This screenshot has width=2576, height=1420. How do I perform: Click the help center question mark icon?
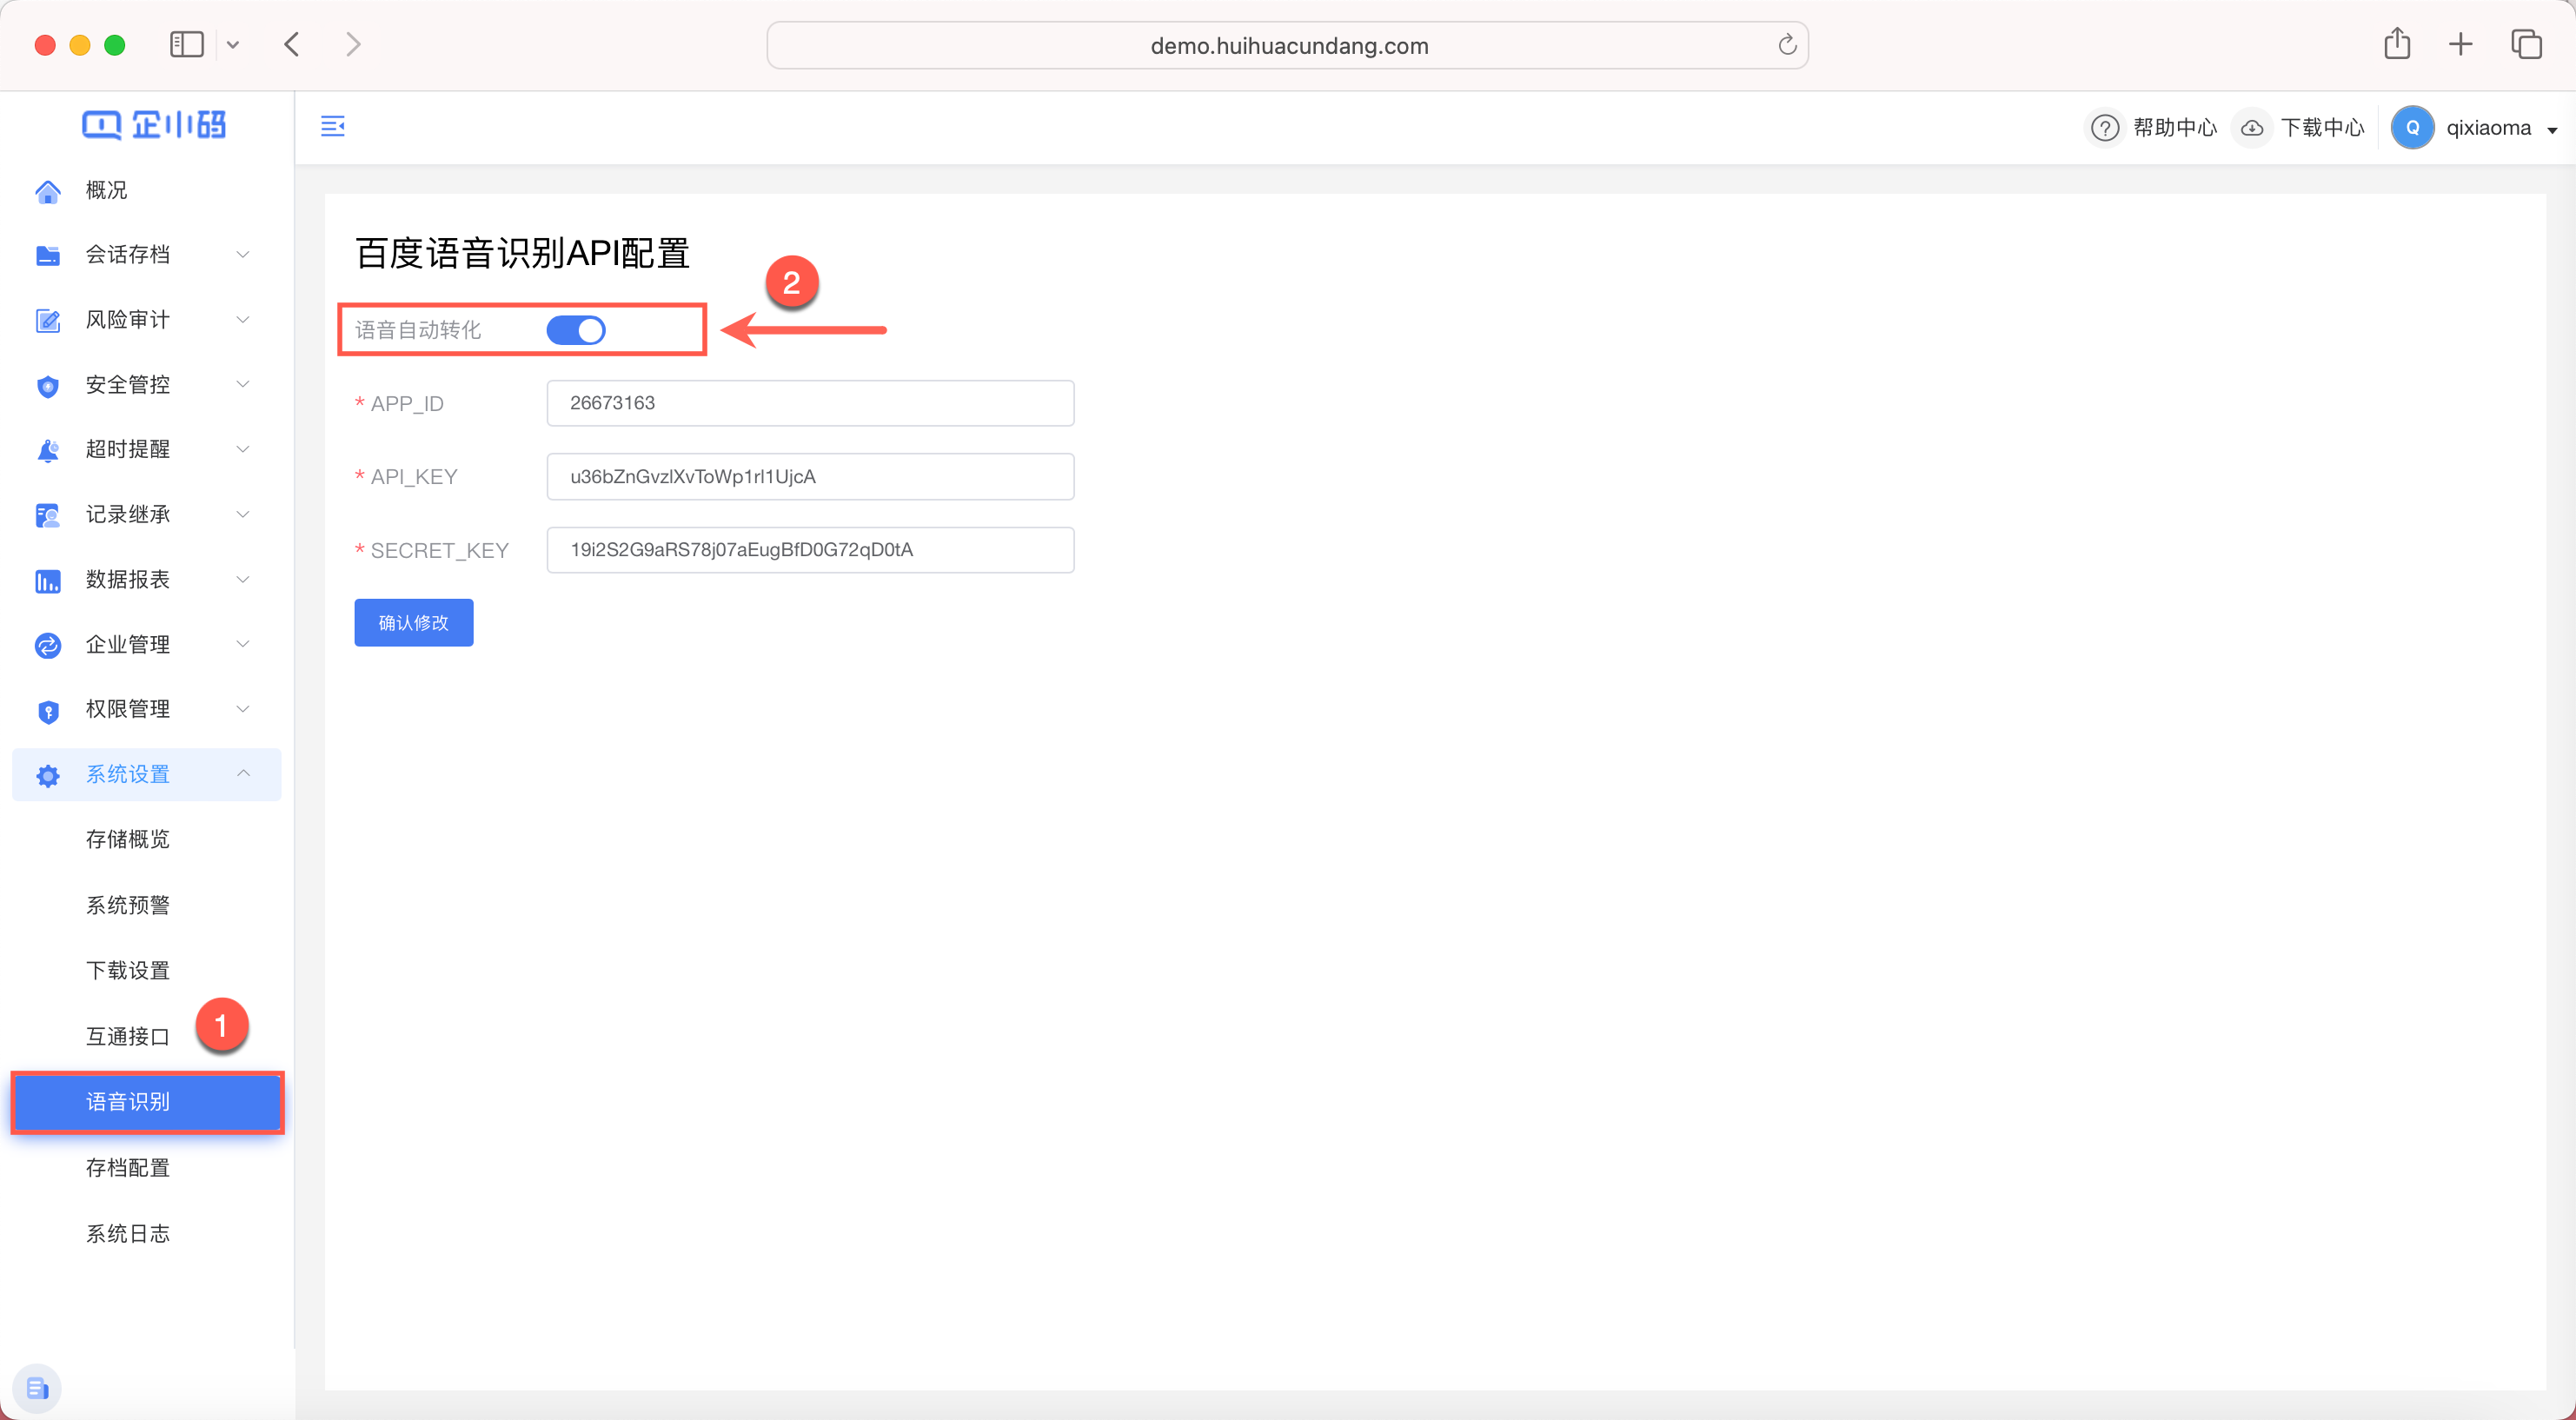pos(2105,128)
